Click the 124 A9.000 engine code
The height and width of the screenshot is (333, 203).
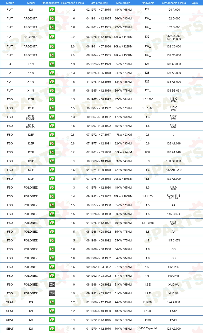[173, 329]
